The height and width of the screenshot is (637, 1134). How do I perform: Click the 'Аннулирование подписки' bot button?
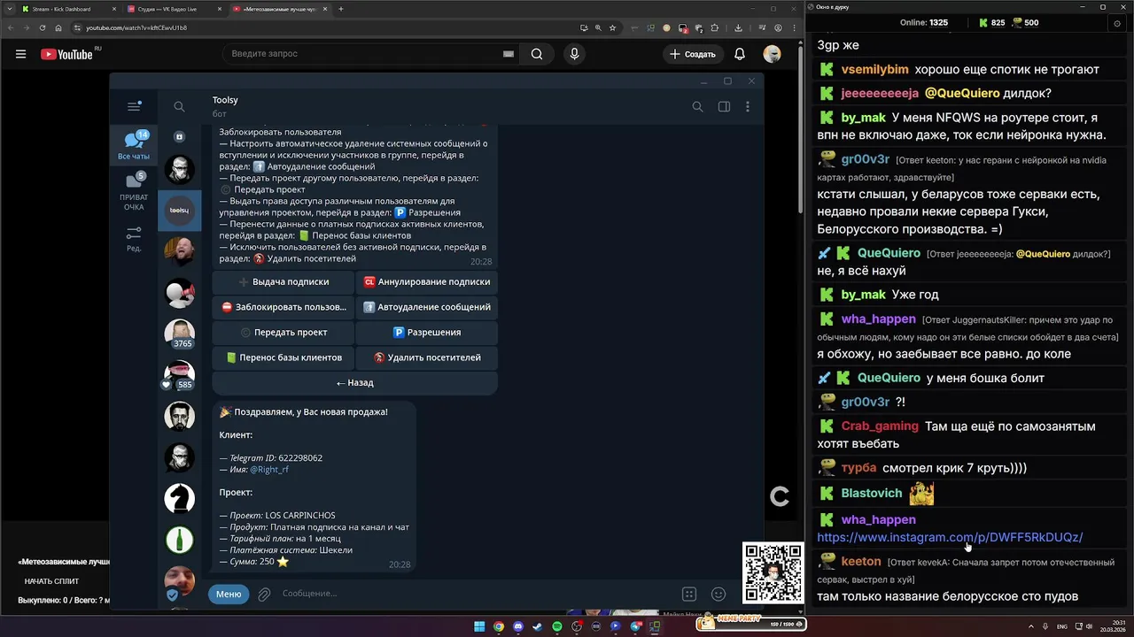(x=426, y=282)
